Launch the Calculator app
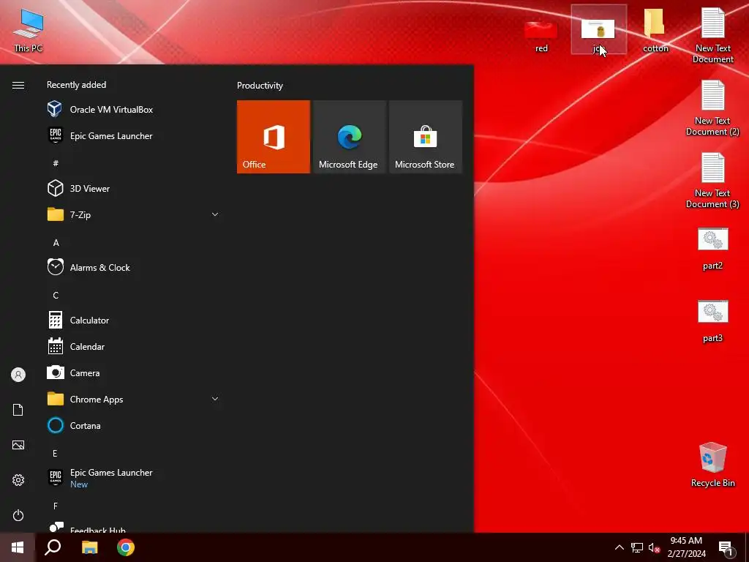 pyautogui.click(x=133, y=321)
